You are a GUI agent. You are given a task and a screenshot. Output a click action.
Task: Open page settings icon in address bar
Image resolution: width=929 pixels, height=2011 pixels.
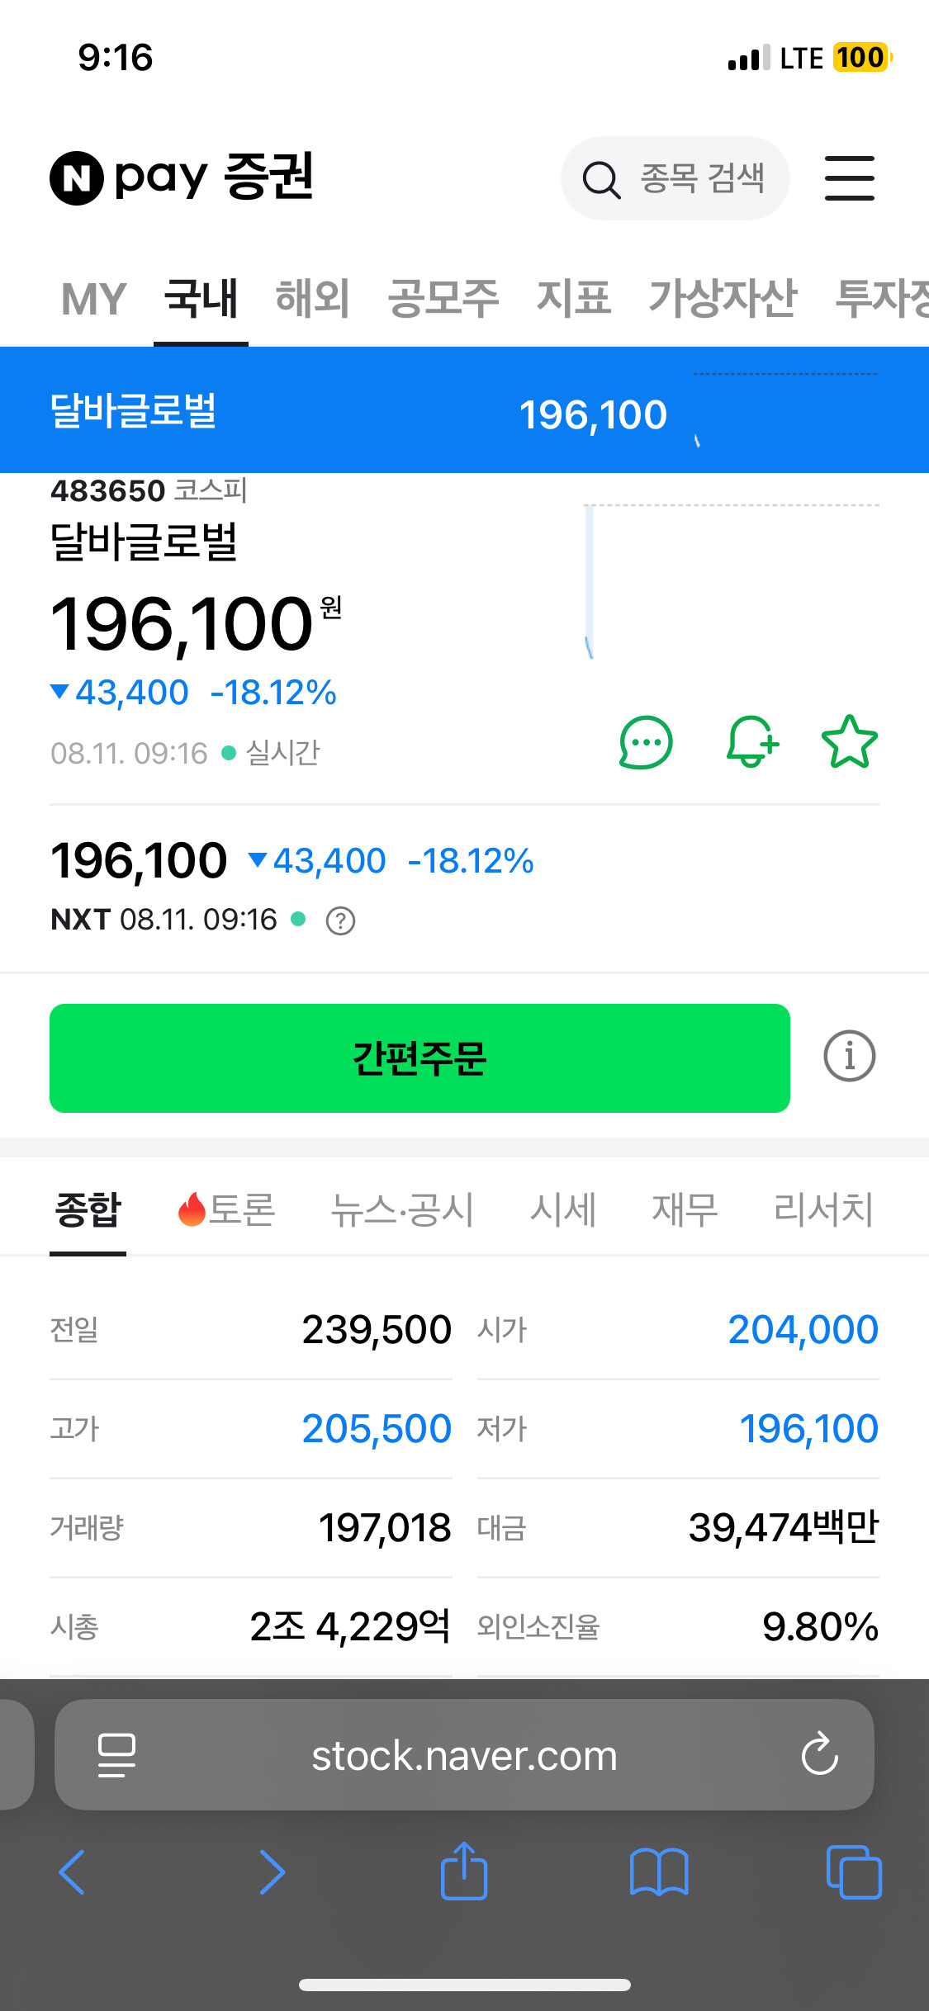(116, 1754)
